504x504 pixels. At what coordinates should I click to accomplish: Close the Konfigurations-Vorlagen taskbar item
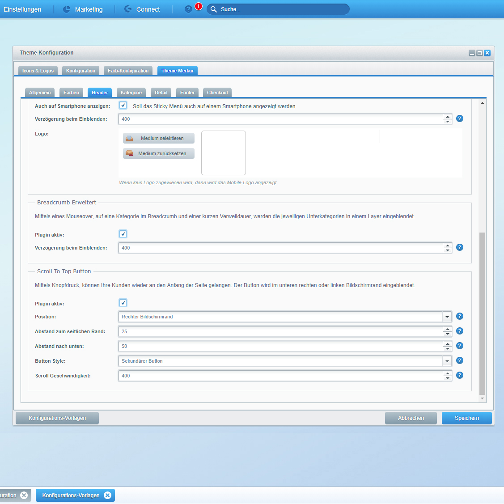click(x=107, y=495)
